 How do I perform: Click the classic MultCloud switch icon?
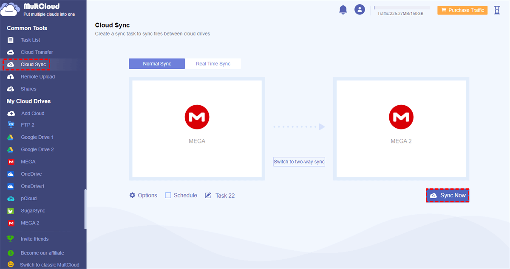pos(11,265)
